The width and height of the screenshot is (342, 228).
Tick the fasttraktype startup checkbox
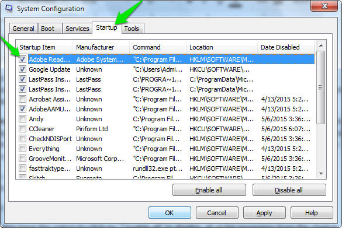pyautogui.click(x=22, y=169)
